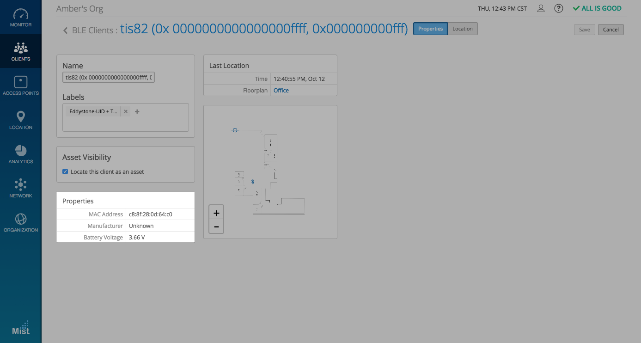The image size is (641, 343).
Task: Open the Office floorplan link
Action: click(281, 91)
